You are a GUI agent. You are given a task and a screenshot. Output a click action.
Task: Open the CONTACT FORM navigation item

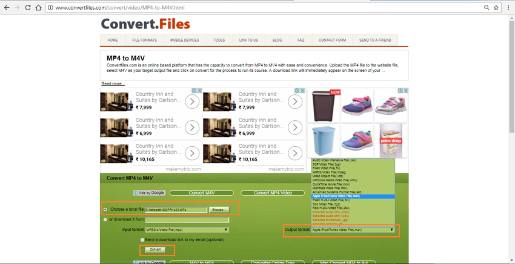pyautogui.click(x=332, y=40)
